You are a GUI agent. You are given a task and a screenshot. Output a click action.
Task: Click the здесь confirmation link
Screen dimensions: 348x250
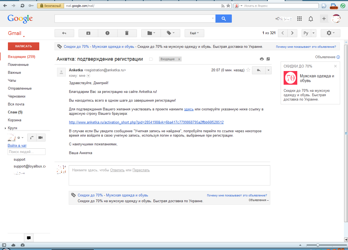point(189,109)
